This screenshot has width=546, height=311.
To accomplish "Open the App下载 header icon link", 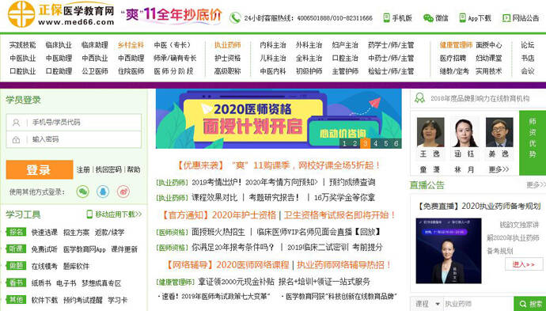I will [462, 17].
